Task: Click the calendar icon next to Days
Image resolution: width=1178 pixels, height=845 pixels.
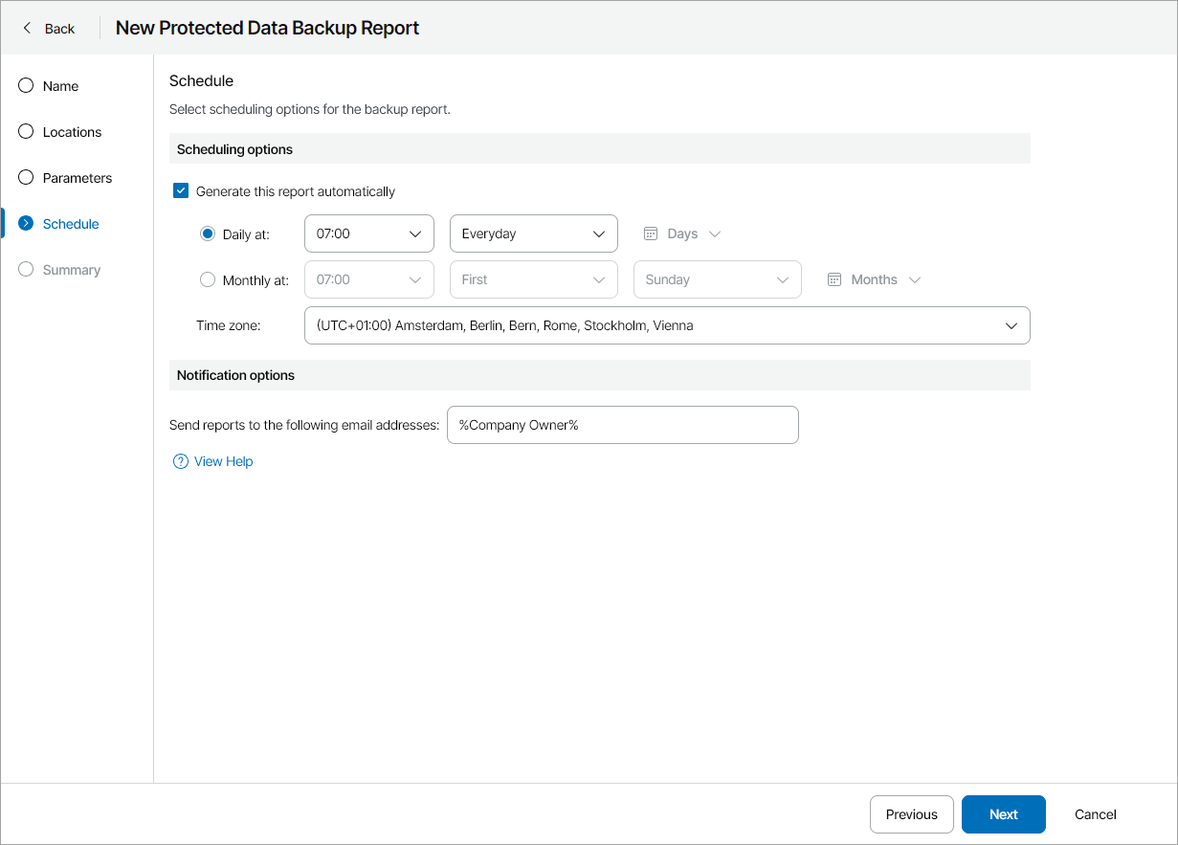Action: tap(651, 233)
